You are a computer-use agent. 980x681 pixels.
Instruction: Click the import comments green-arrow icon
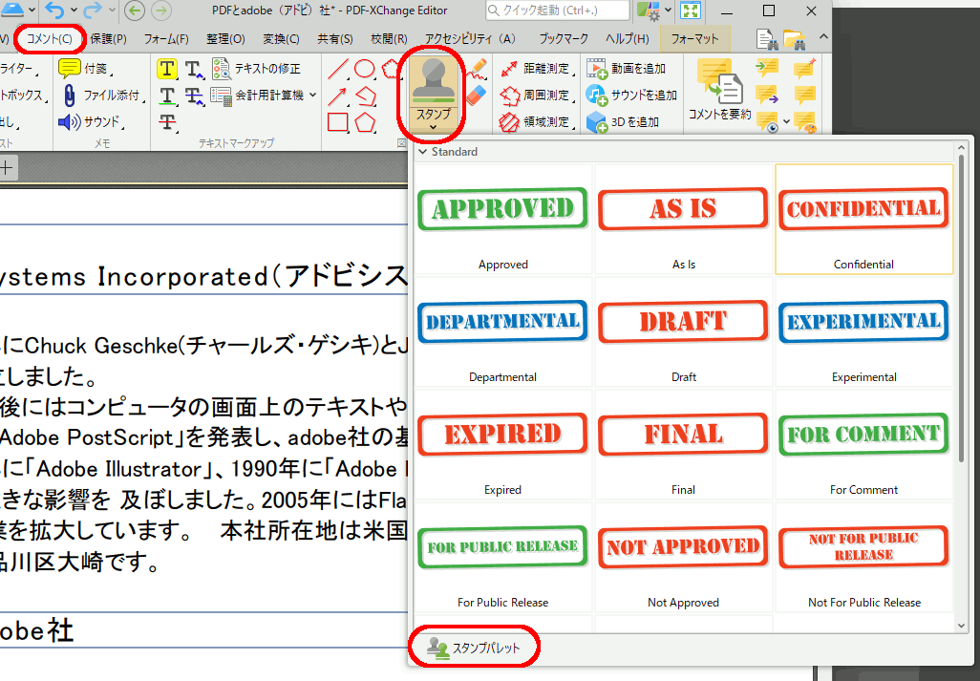[767, 67]
